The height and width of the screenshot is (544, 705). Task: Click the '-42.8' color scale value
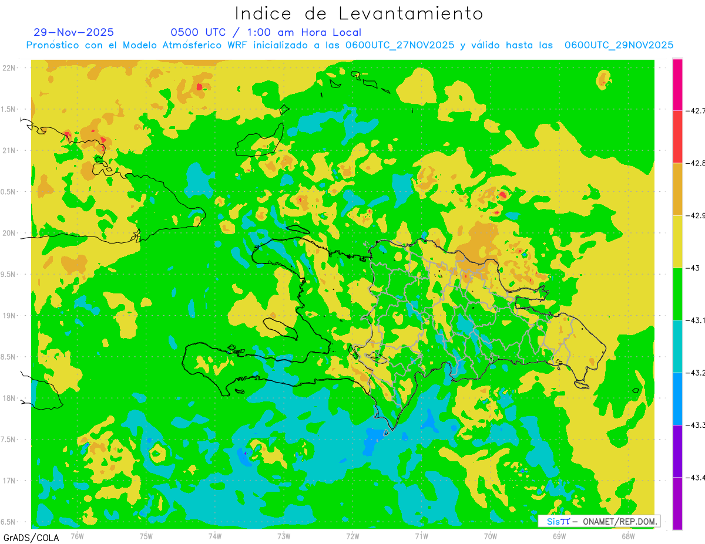[696, 163]
